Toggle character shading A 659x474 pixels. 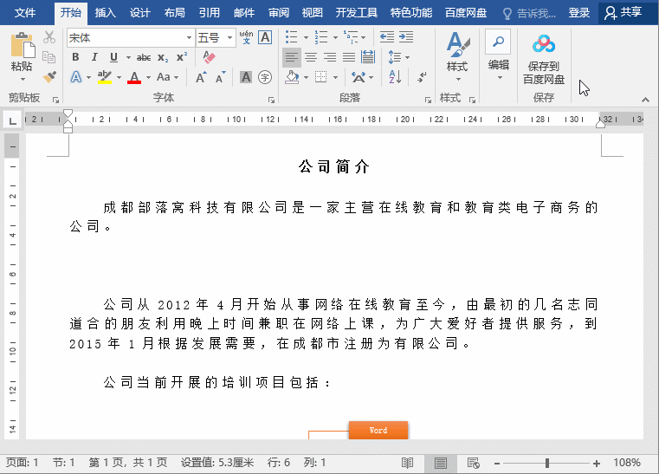(x=246, y=77)
